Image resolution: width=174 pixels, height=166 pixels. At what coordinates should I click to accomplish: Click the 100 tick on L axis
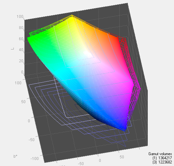(x=20, y=17)
